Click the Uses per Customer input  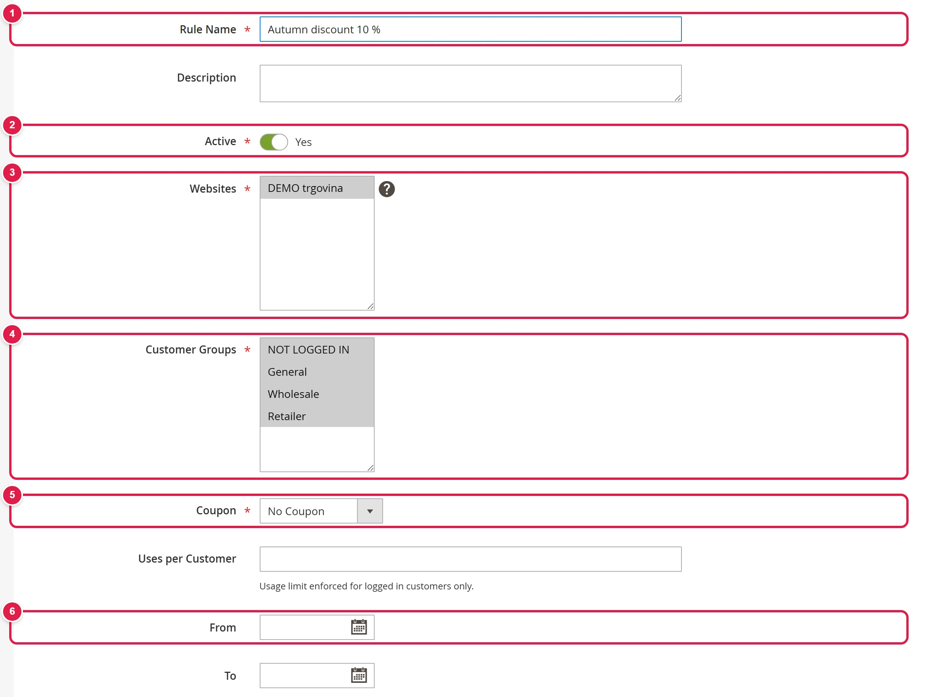pyautogui.click(x=470, y=559)
